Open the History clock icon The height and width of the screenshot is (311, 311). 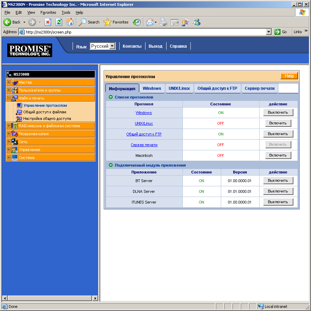[137, 22]
